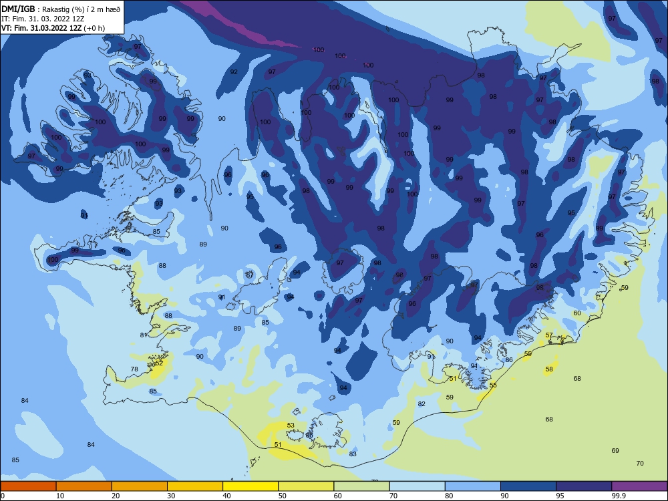This screenshot has height=501, width=668.
Task: Click the bright yellow 40–50 legend swatch
Action: click(x=251, y=486)
